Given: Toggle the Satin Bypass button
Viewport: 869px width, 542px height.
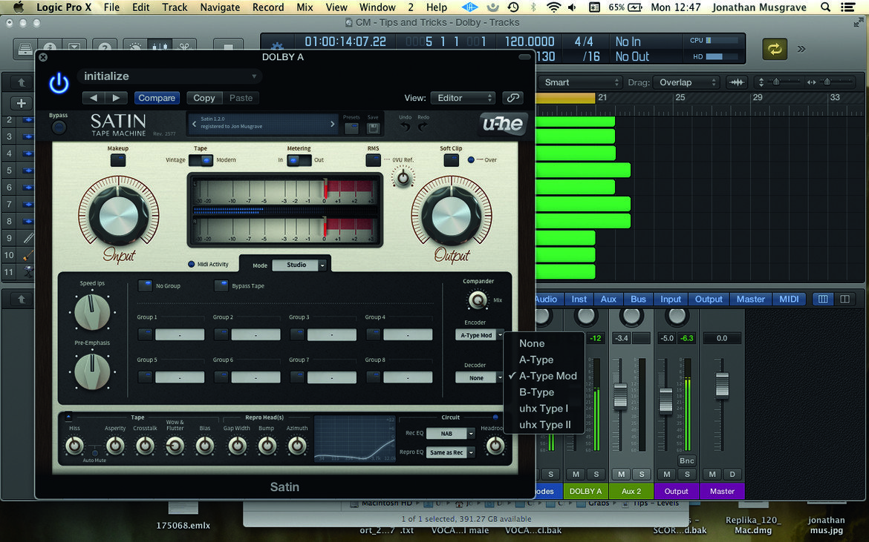Looking at the screenshot, I should (x=59, y=128).
